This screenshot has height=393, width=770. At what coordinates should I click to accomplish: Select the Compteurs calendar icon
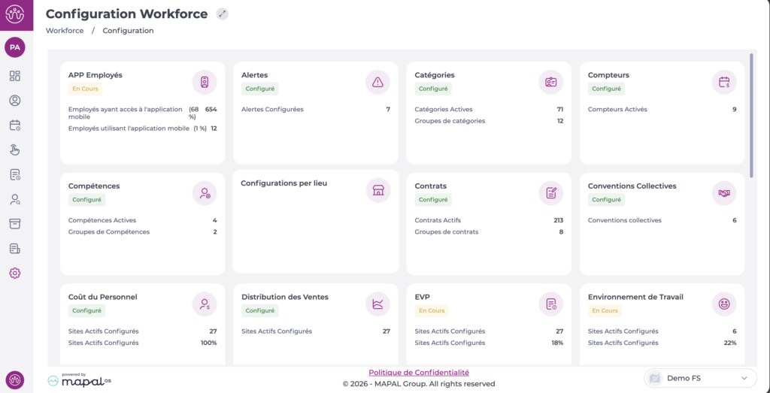pos(724,83)
